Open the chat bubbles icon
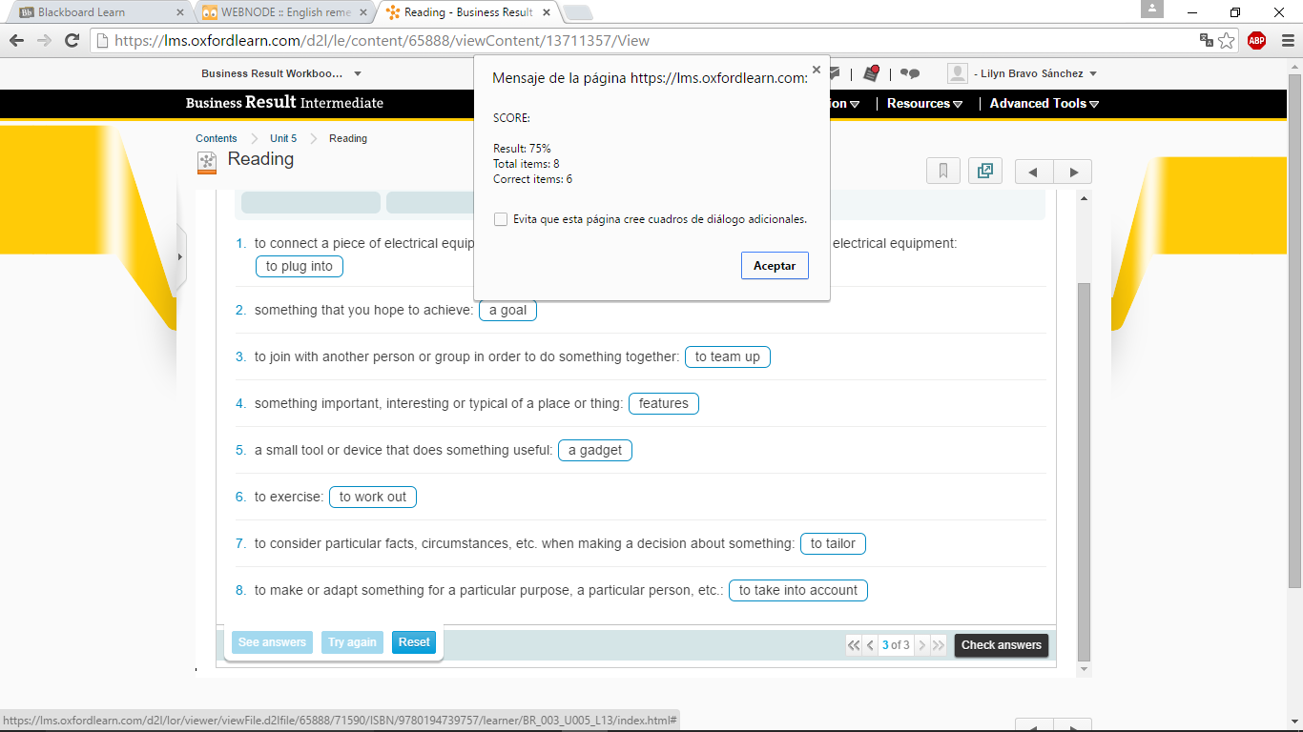Screen dimensions: 1303x732 (x=910, y=73)
